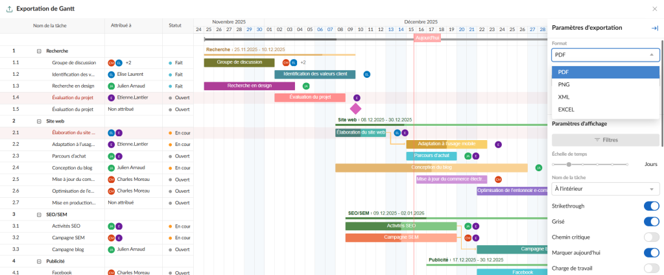Viewport: 664px width, 275px height.
Task: Turn off the Grisé switch
Action: 650,222
